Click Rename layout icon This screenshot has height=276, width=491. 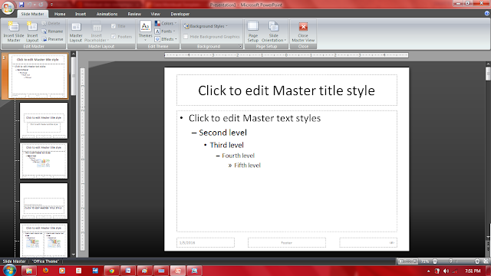44,31
